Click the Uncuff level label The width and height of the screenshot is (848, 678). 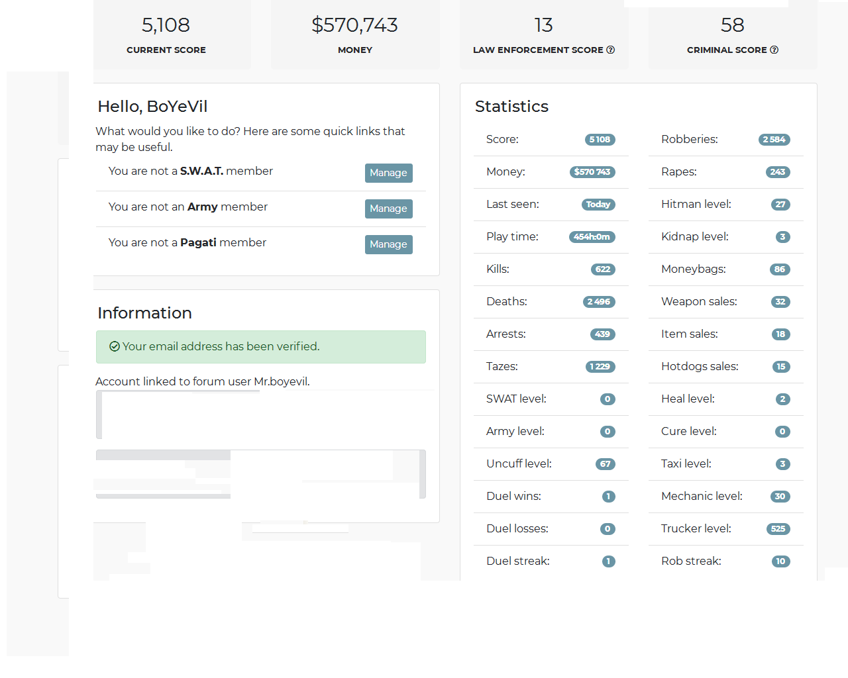(519, 463)
